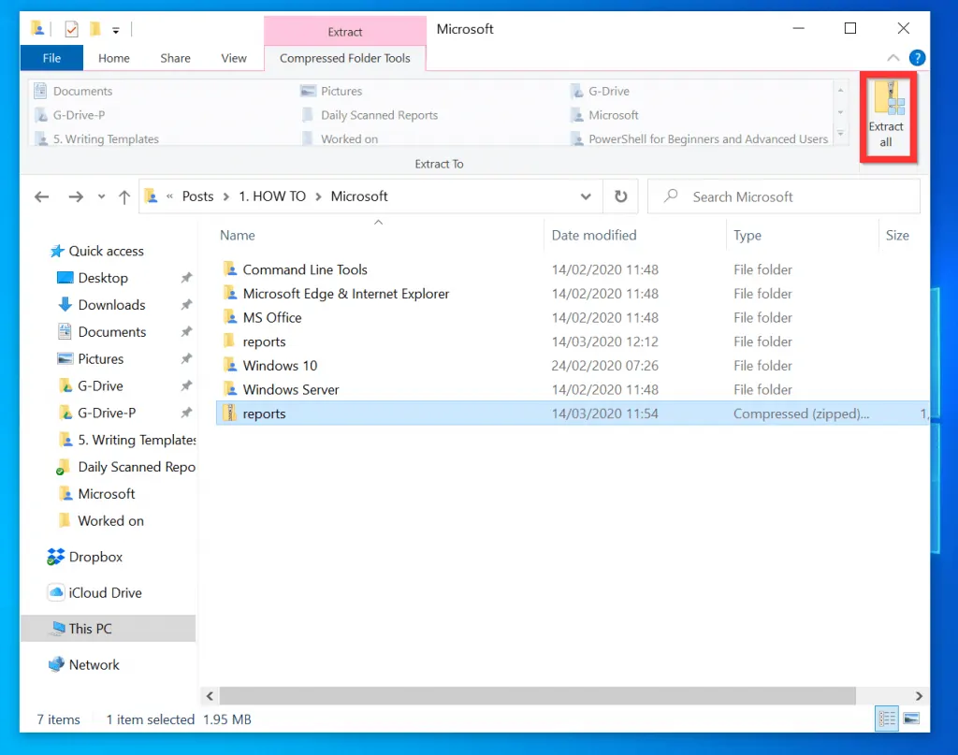Image resolution: width=958 pixels, height=755 pixels.
Task: Click the Help question mark icon
Action: pos(917,58)
